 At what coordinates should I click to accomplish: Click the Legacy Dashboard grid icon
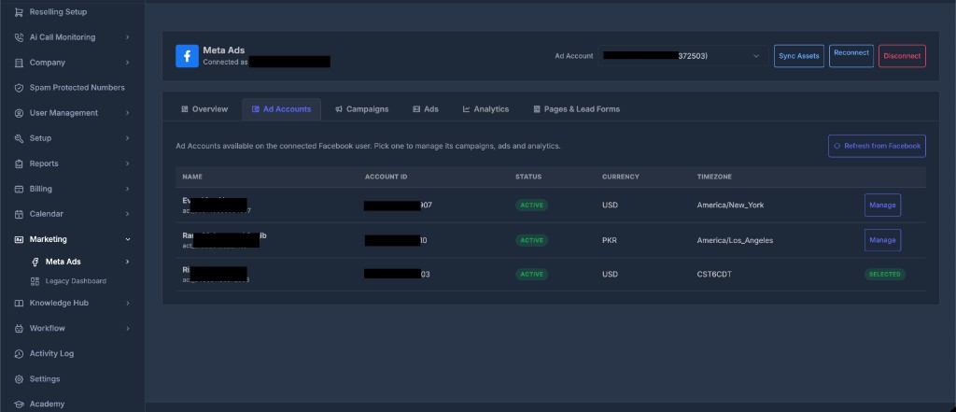tap(35, 281)
